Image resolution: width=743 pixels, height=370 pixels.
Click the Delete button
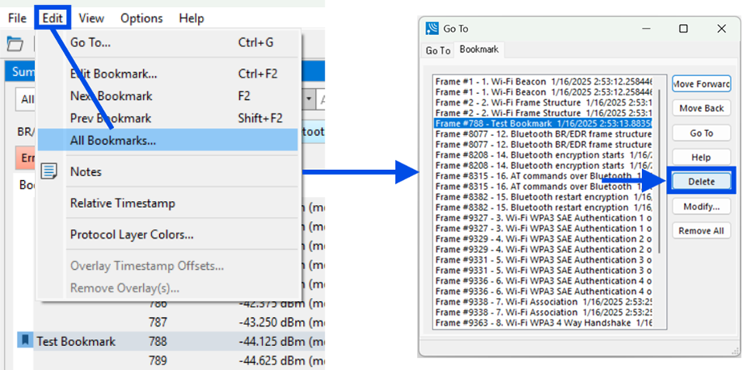pos(701,182)
